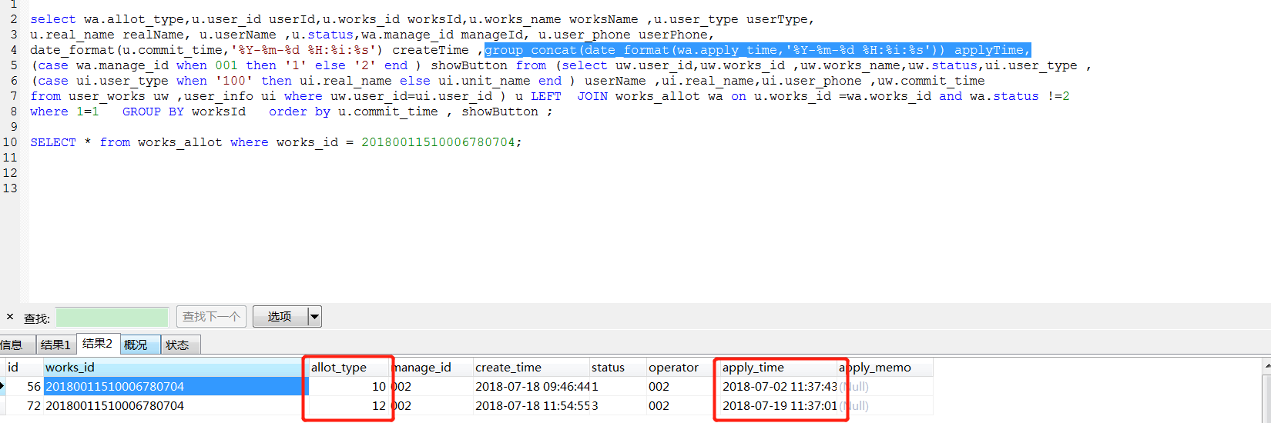1271x423 pixels.
Task: Click allot_type cell with value 10
Action: pyautogui.click(x=349, y=386)
